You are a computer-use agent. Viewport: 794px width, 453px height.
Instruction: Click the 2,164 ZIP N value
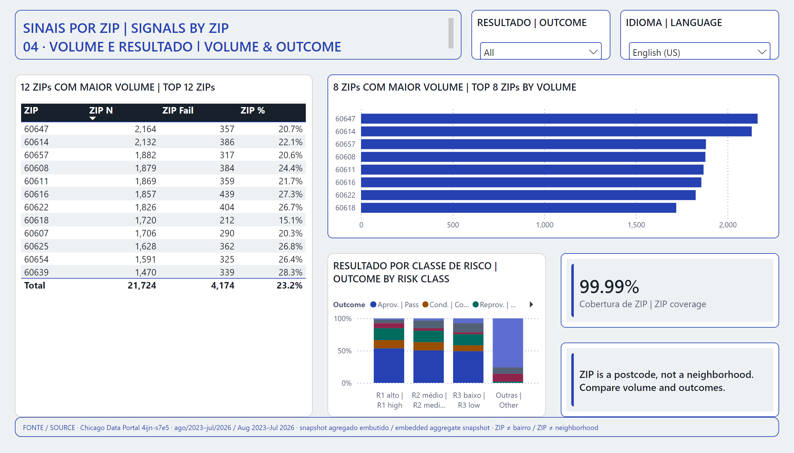coord(145,129)
